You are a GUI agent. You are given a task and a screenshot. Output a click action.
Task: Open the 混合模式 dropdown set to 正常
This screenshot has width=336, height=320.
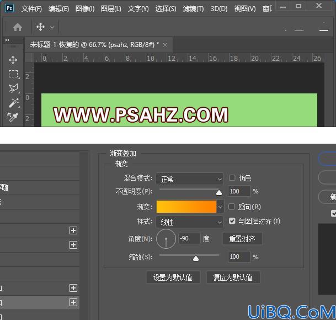pos(190,179)
